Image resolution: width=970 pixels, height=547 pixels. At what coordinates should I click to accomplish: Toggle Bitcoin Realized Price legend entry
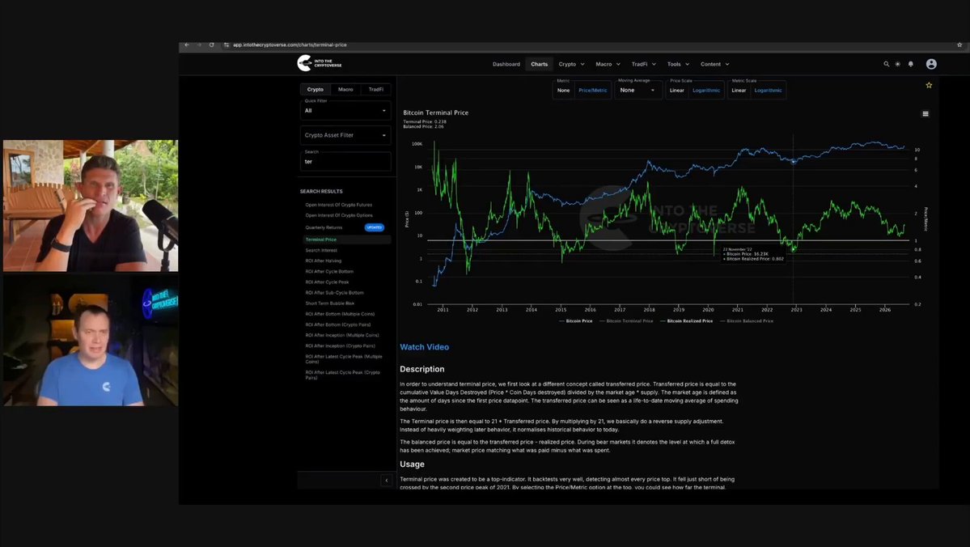(686, 321)
